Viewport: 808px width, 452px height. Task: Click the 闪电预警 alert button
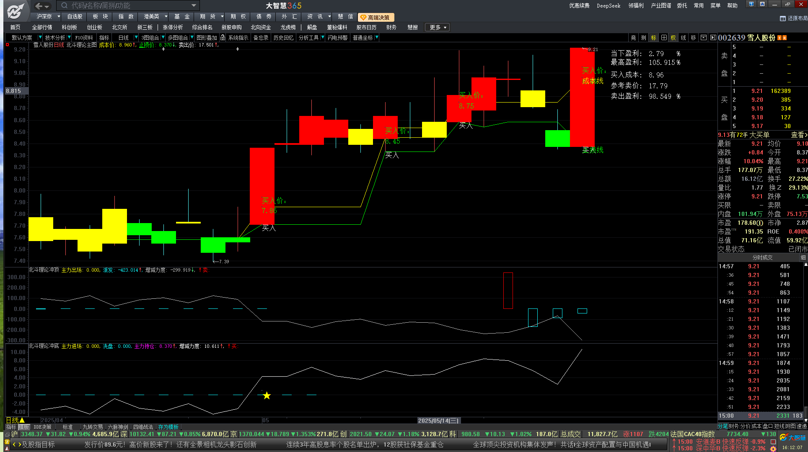337,38
